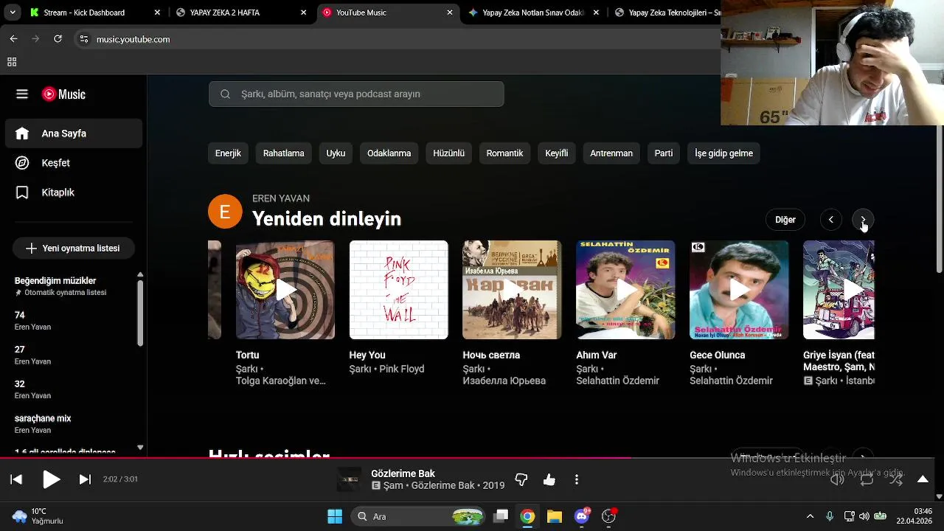
Task: Select the Antrenman mood chip
Action: pyautogui.click(x=611, y=153)
